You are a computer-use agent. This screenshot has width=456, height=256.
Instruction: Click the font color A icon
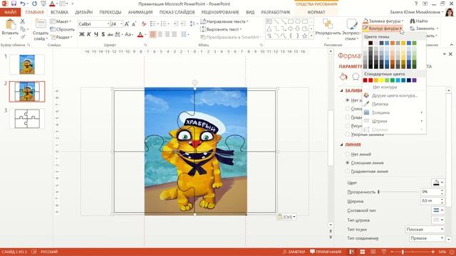click(140, 35)
